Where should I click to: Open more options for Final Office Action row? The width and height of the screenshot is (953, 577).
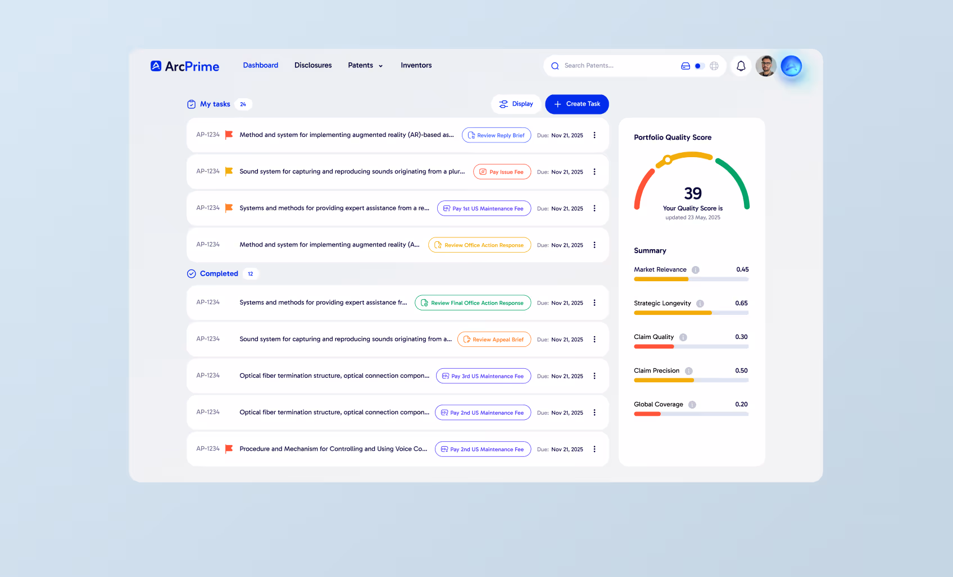click(595, 303)
